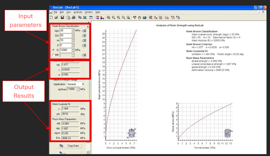
Task: Click the mb output value 1.677
Action: point(71,65)
